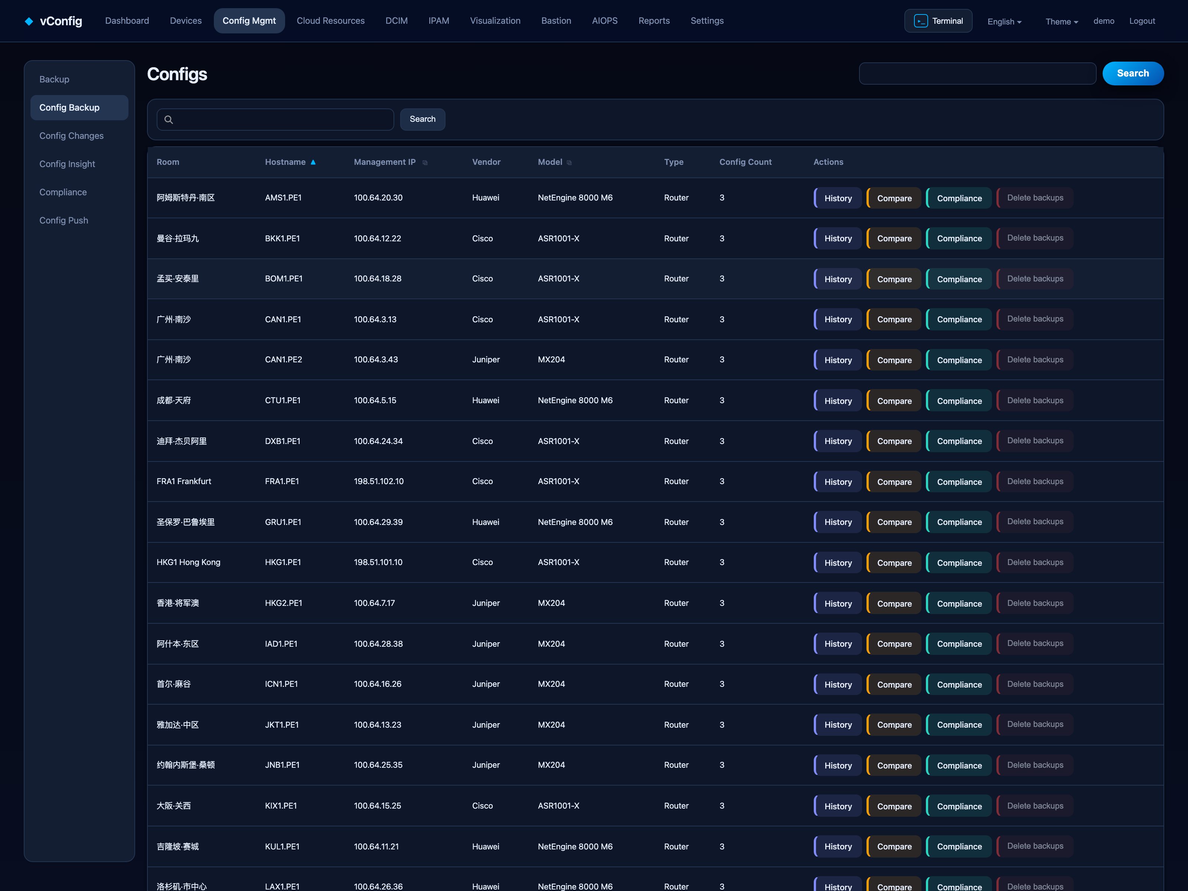The height and width of the screenshot is (891, 1188).
Task: Click the IP address 198.51.101.10
Action: pyautogui.click(x=379, y=562)
